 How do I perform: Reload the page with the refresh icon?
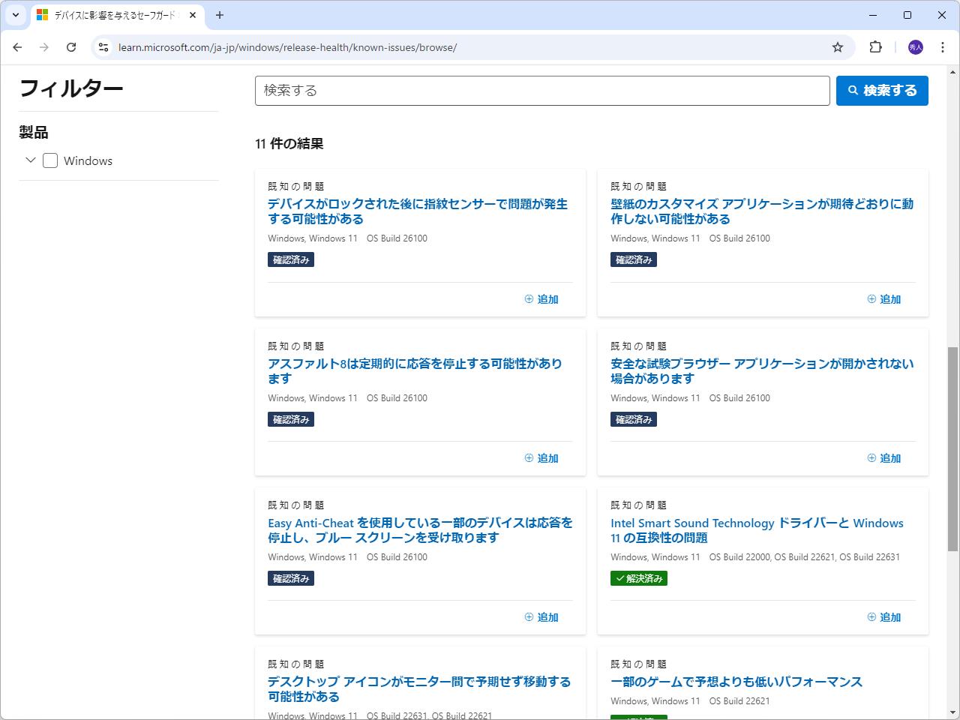(71, 46)
